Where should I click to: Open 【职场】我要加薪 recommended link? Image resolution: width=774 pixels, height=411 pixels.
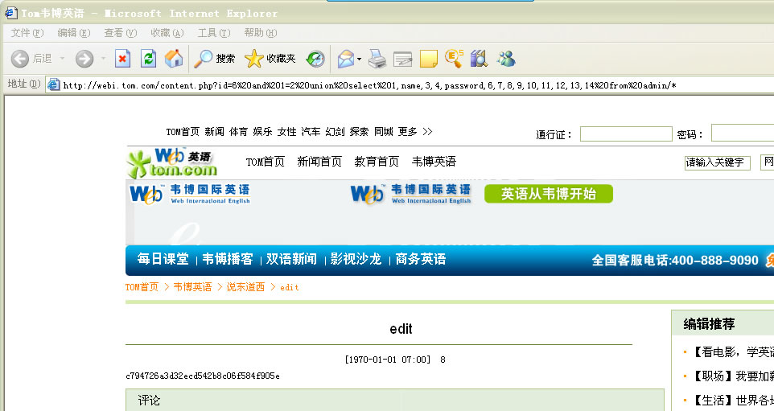tap(732, 376)
